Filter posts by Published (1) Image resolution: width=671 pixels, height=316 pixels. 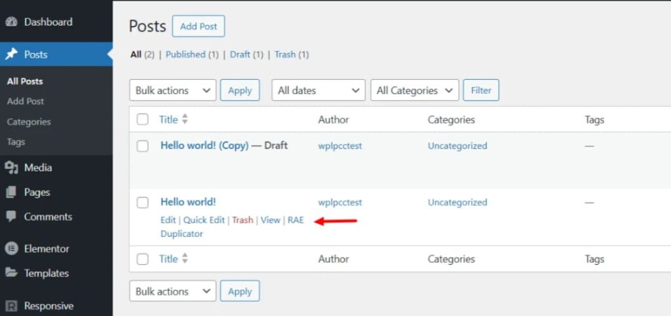[192, 54]
